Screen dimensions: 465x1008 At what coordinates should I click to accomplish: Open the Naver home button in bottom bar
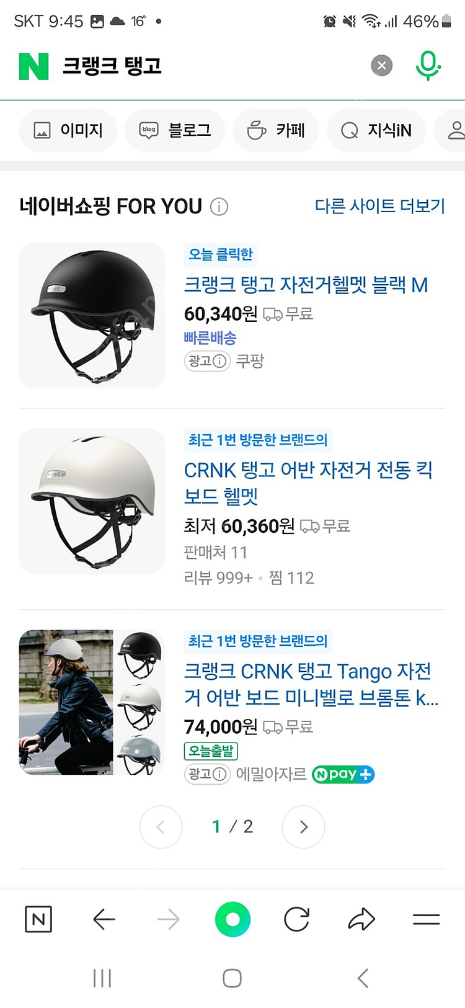tap(38, 919)
